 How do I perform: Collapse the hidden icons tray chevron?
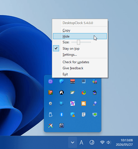click(x=73, y=142)
